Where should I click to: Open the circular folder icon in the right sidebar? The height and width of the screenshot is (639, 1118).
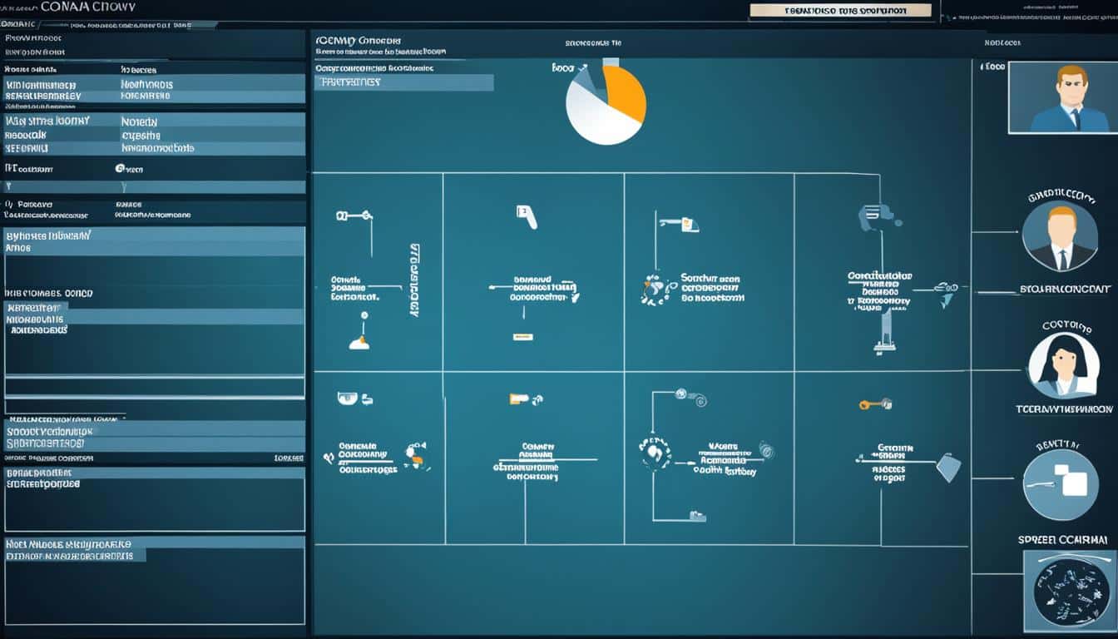(1061, 485)
